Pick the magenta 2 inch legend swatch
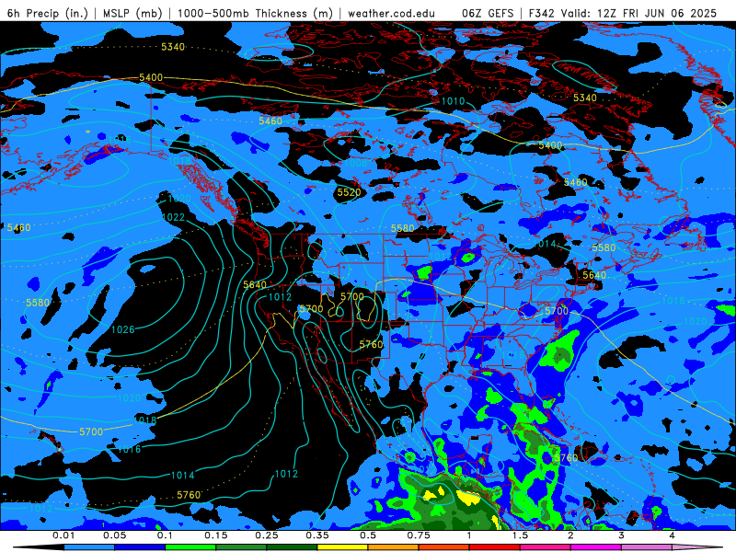The image size is (736, 552). coord(596,547)
